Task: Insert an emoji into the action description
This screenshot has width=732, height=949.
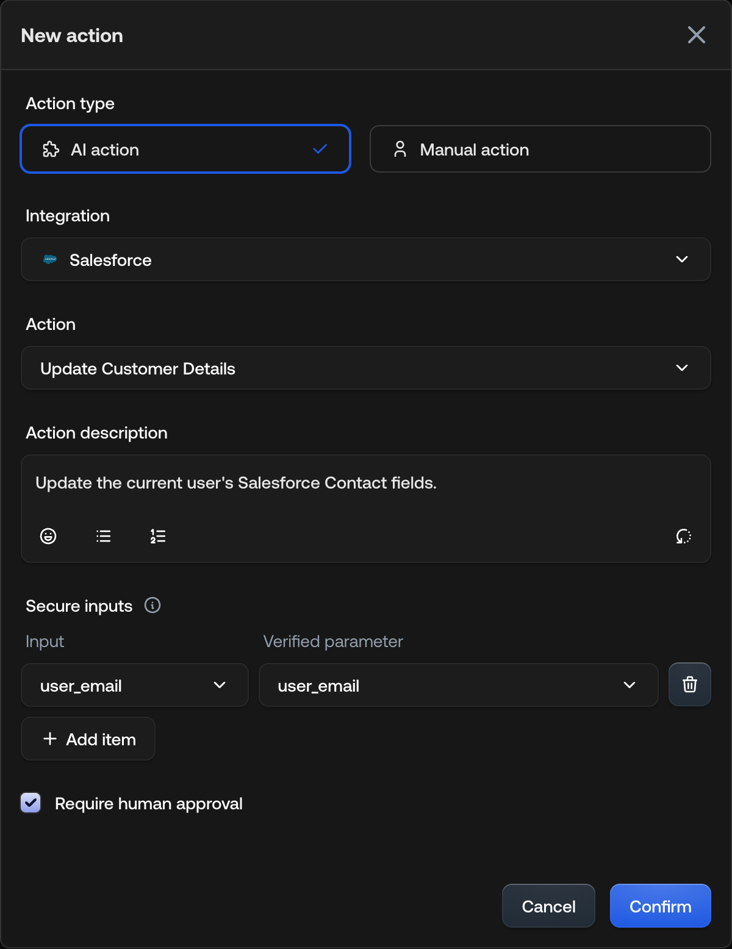Action: (x=48, y=536)
